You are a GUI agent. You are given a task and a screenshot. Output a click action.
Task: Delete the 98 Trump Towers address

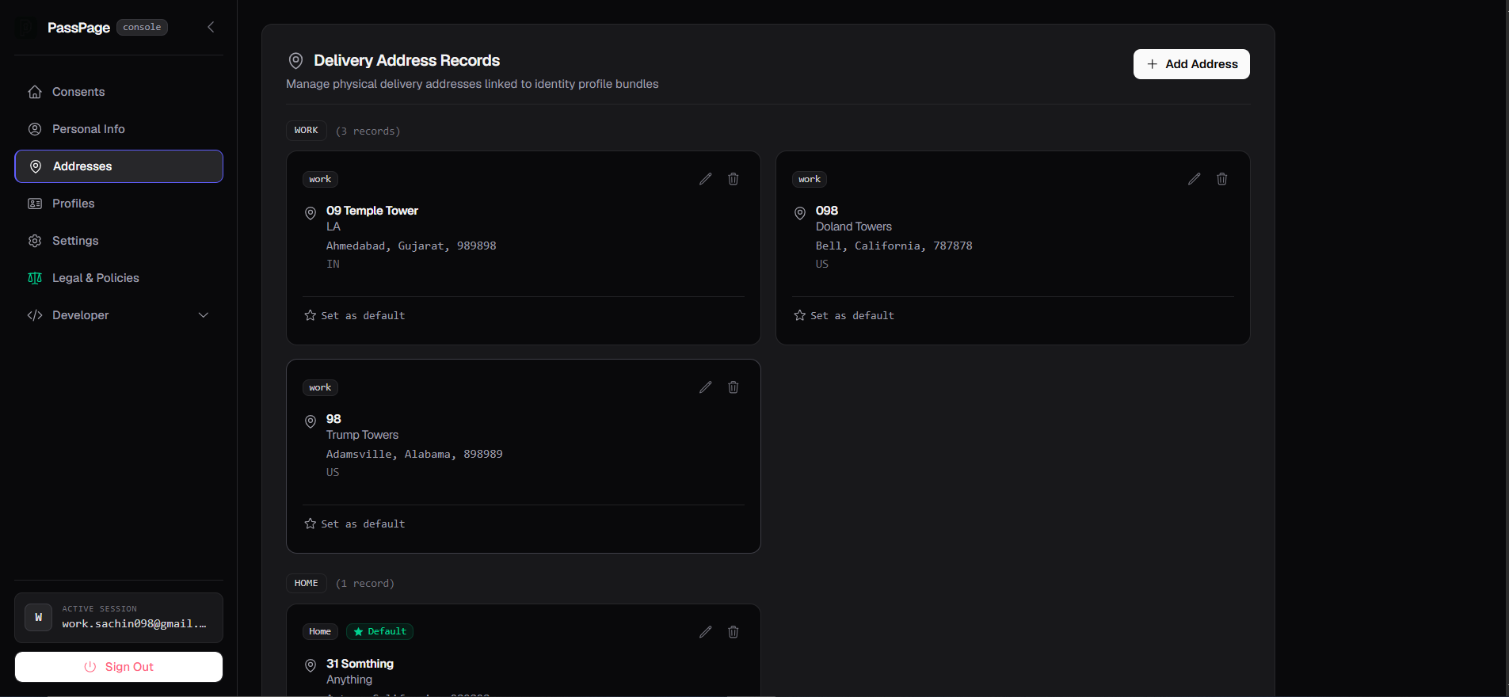pyautogui.click(x=734, y=387)
